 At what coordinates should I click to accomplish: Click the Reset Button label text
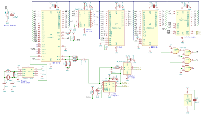pos(10,26)
